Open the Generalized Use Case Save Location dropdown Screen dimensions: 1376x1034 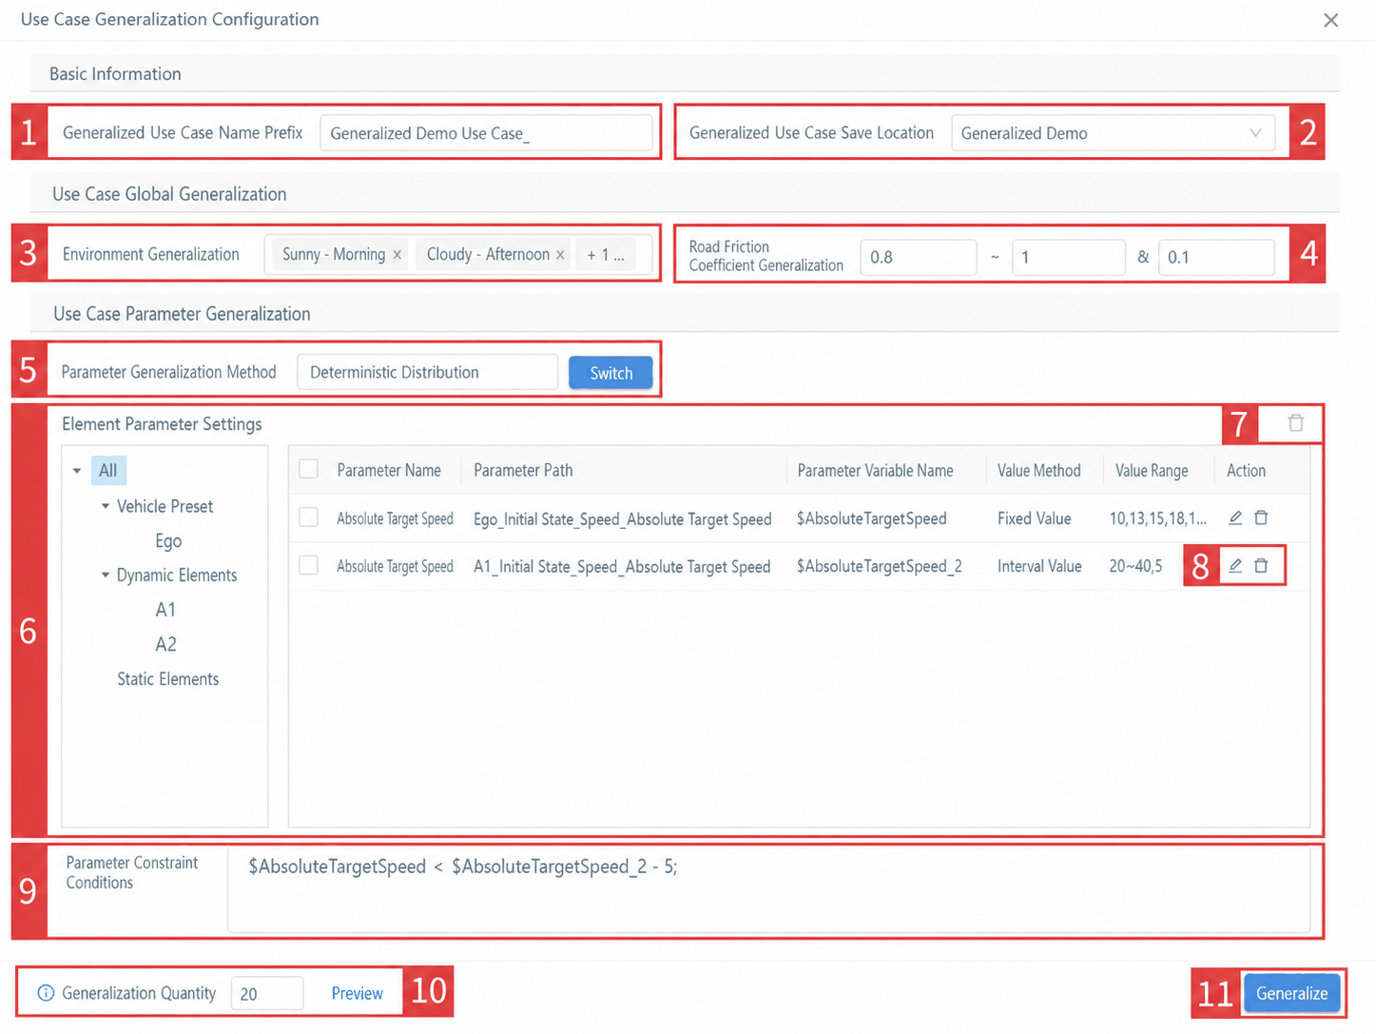1112,133
